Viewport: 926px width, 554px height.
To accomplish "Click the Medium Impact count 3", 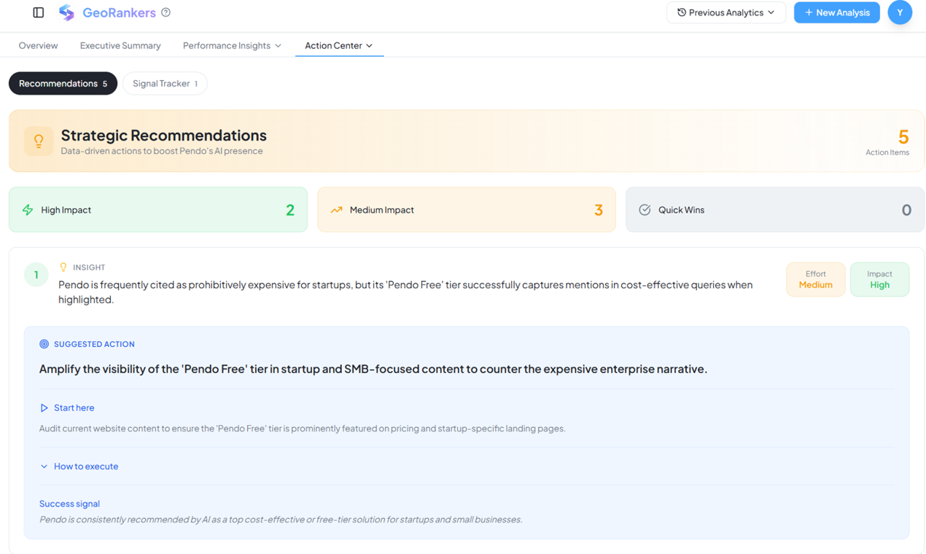I will click(599, 210).
